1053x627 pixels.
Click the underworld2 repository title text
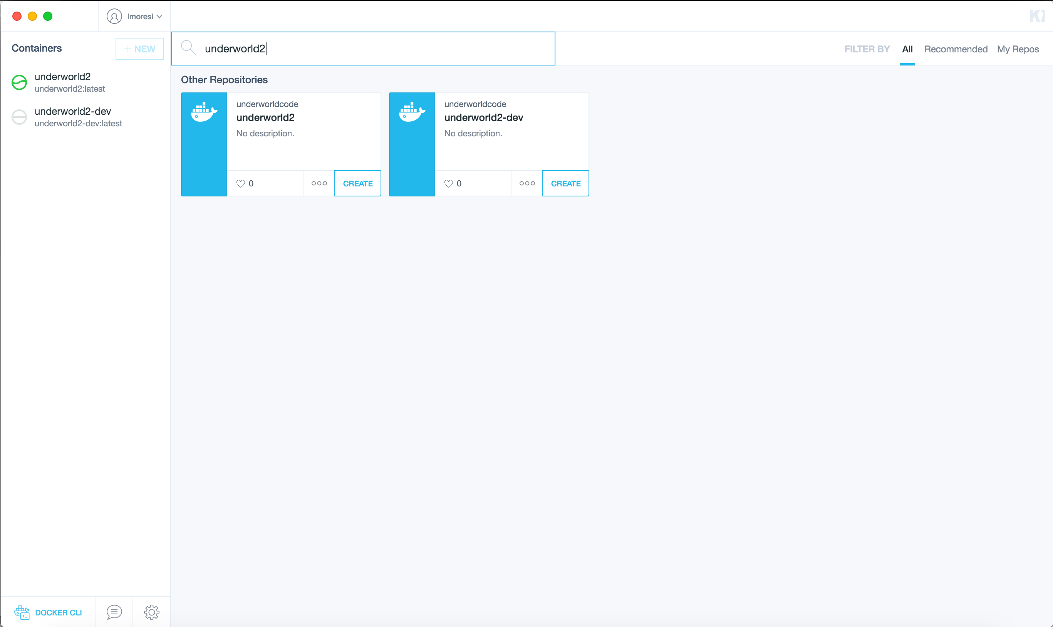(x=266, y=117)
